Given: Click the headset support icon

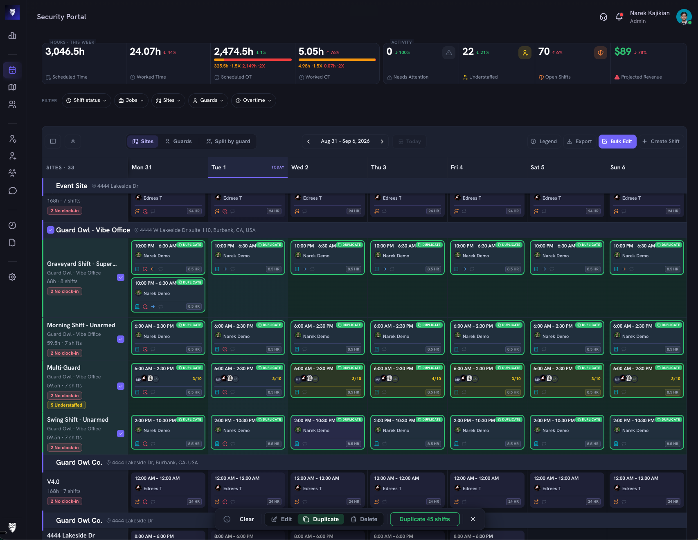Looking at the screenshot, I should tap(603, 17).
